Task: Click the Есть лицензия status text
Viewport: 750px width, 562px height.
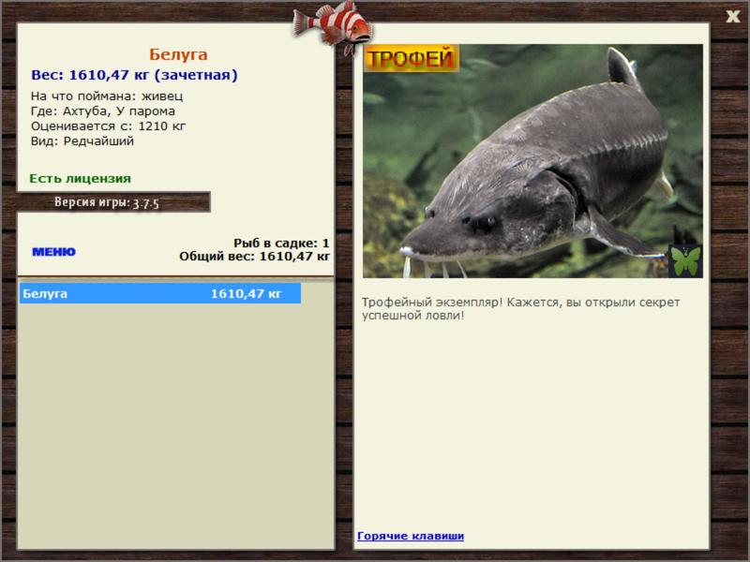Action: [x=80, y=179]
